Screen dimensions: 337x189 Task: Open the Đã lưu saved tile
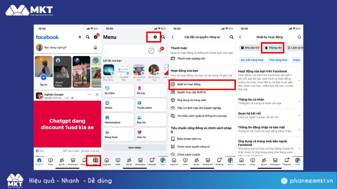151,90
